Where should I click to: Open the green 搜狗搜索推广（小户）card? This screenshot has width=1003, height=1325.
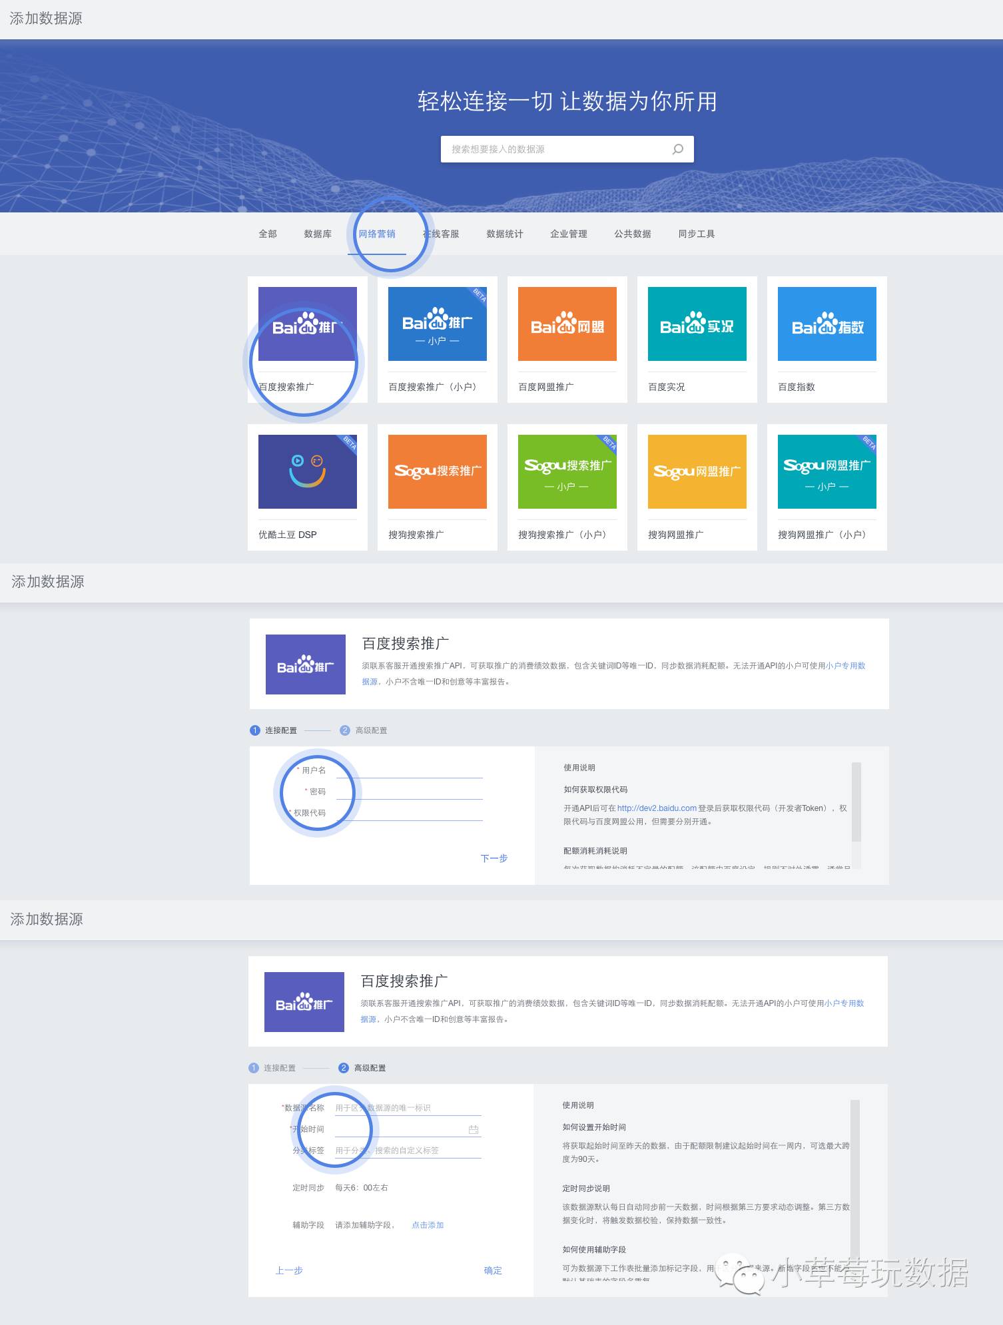tap(567, 487)
